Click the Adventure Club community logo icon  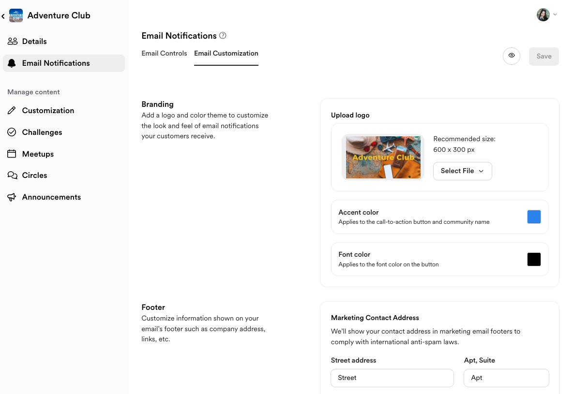coord(16,15)
